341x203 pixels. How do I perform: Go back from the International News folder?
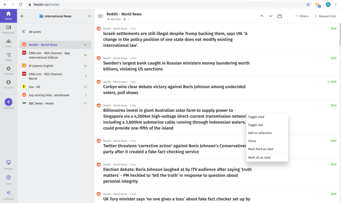coord(23,16)
